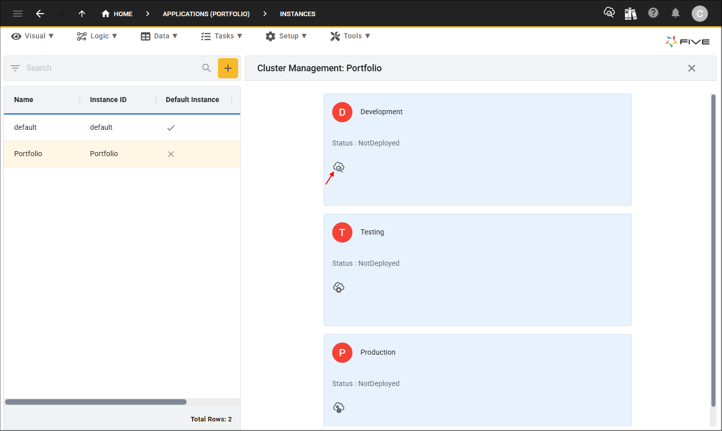Expand the Data menu

click(x=159, y=36)
